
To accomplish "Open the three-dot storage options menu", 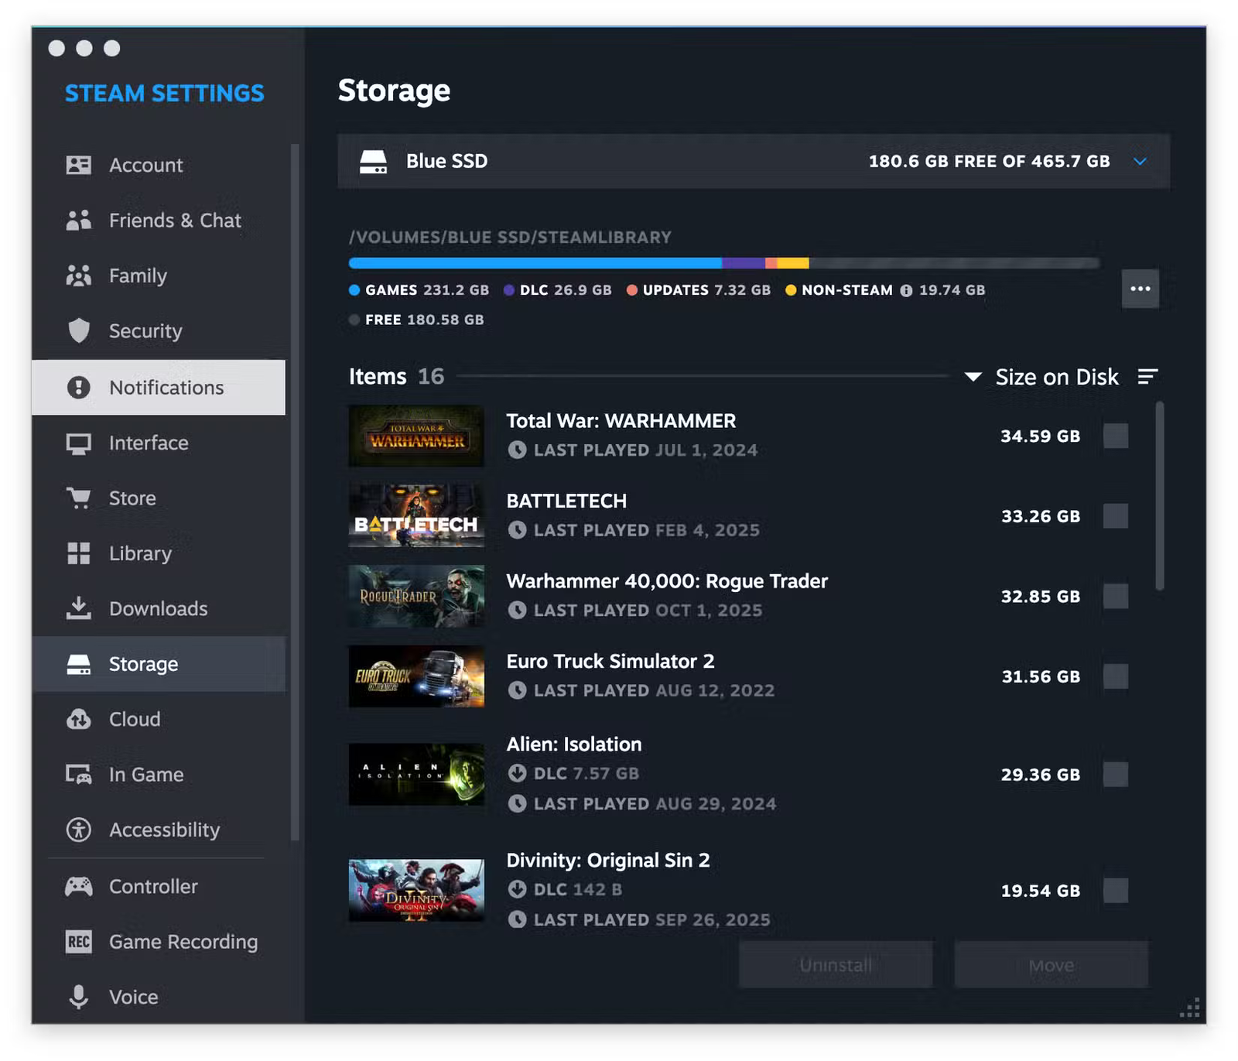I will [1140, 289].
